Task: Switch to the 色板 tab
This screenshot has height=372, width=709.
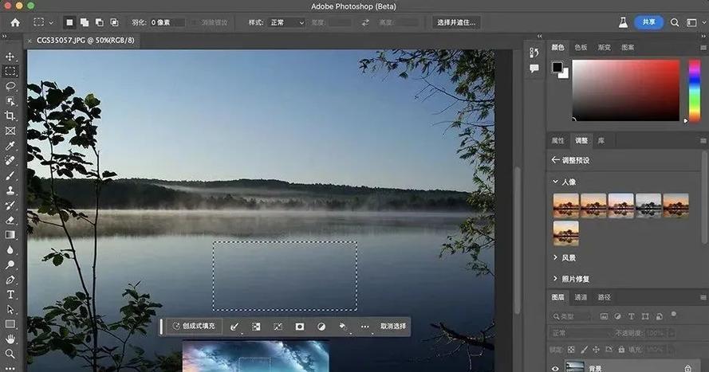Action: [x=581, y=48]
